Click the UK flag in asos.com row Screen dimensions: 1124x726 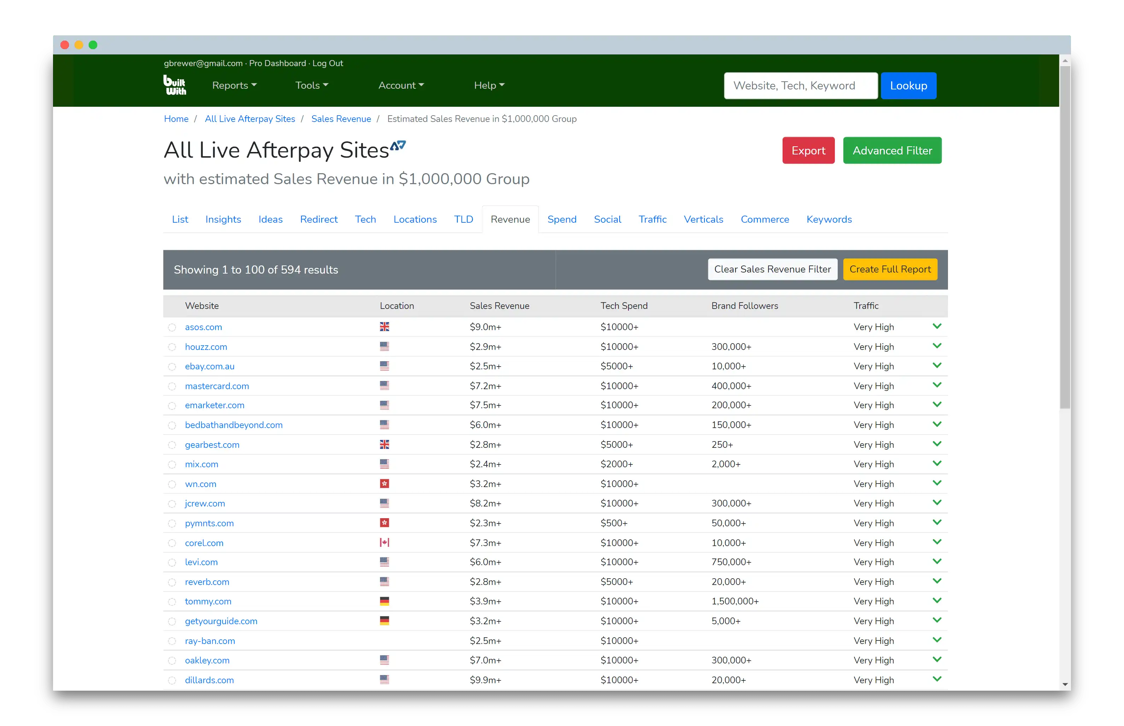click(x=385, y=327)
